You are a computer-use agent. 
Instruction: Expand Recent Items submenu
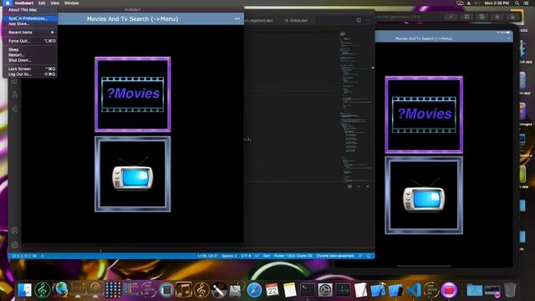click(x=30, y=33)
